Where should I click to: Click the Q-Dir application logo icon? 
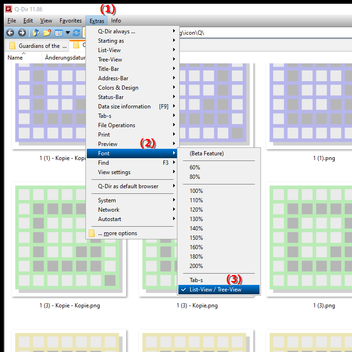(x=8, y=9)
